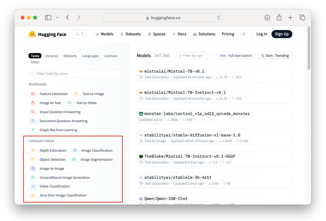Open a new tab with plus icon
The height and width of the screenshot is (221, 326).
point(290,18)
